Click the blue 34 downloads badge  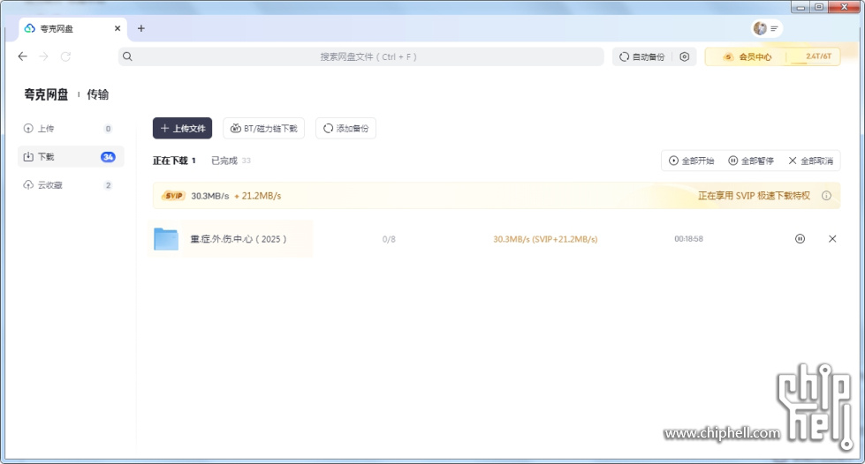(x=108, y=157)
